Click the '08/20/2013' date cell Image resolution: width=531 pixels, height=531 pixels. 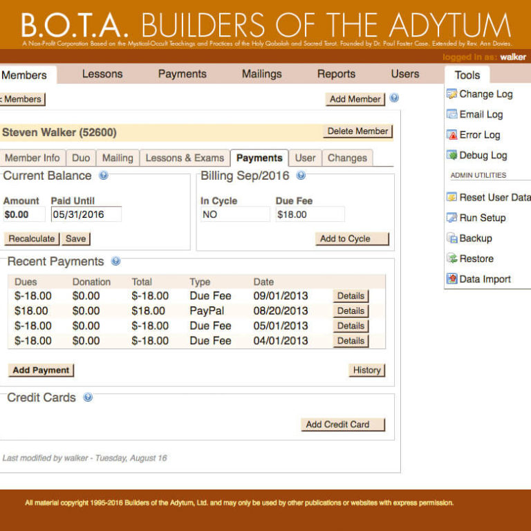[x=281, y=311]
